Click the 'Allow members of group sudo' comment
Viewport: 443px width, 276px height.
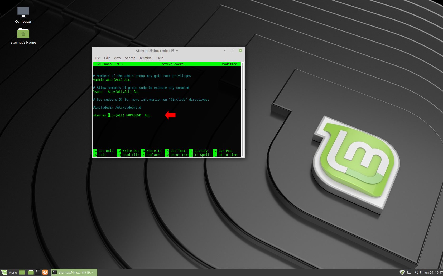point(141,88)
